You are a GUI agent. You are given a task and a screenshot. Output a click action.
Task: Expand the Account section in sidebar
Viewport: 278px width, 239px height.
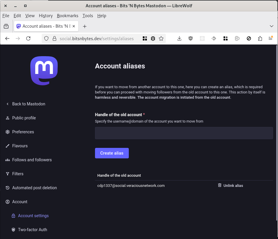(x=20, y=202)
